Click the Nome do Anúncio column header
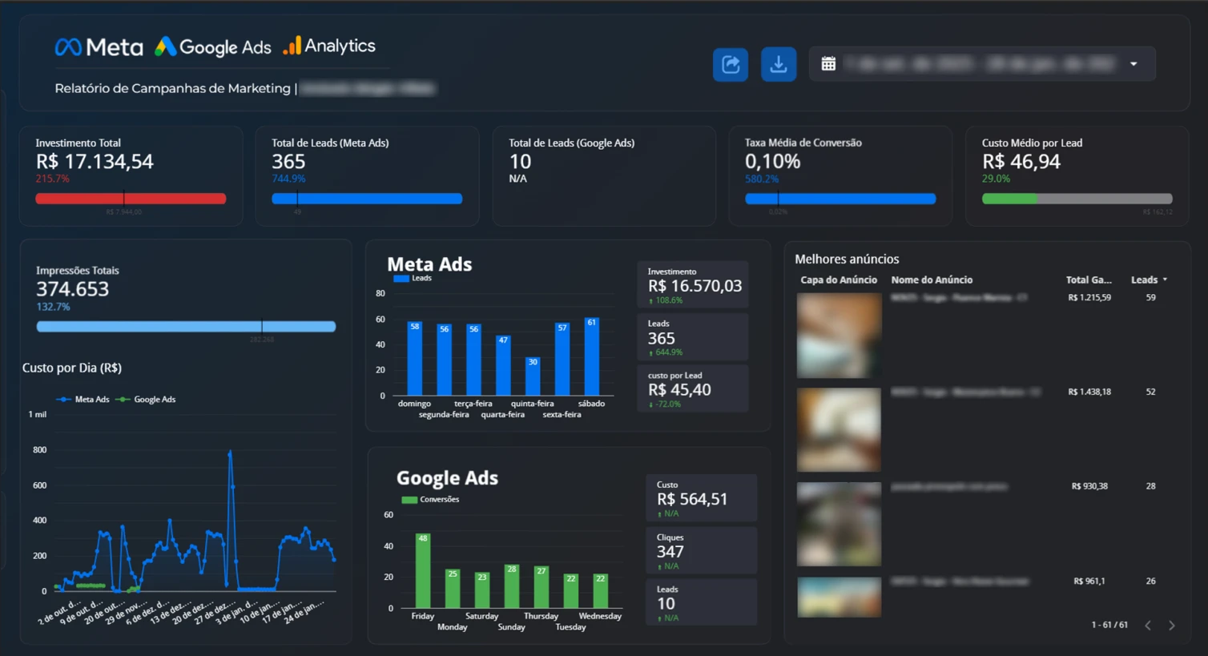 pyautogui.click(x=932, y=280)
